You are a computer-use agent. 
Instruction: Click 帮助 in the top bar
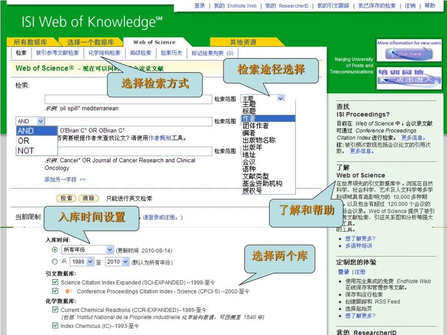pos(430,5)
